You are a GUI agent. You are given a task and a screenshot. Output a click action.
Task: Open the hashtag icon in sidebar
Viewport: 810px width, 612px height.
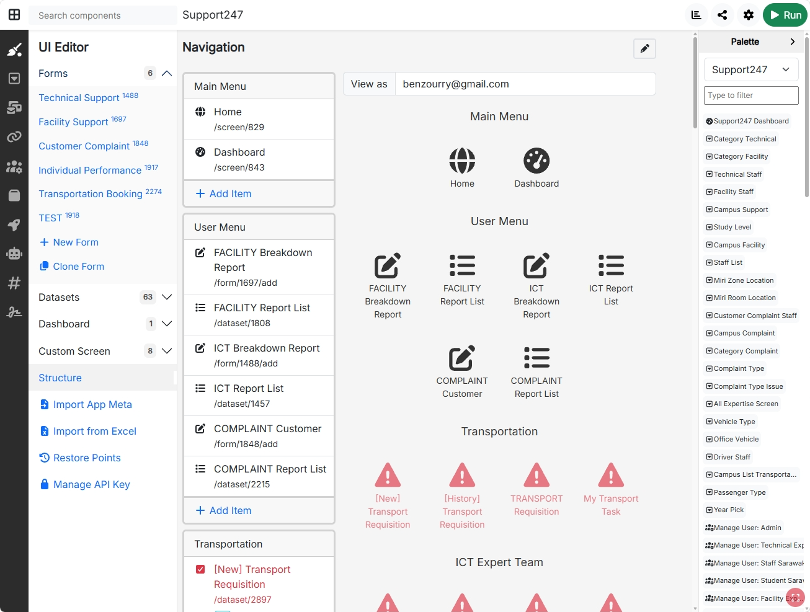coord(14,283)
